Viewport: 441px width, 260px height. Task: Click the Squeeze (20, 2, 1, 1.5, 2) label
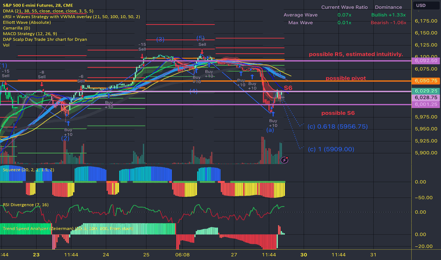[28, 170]
